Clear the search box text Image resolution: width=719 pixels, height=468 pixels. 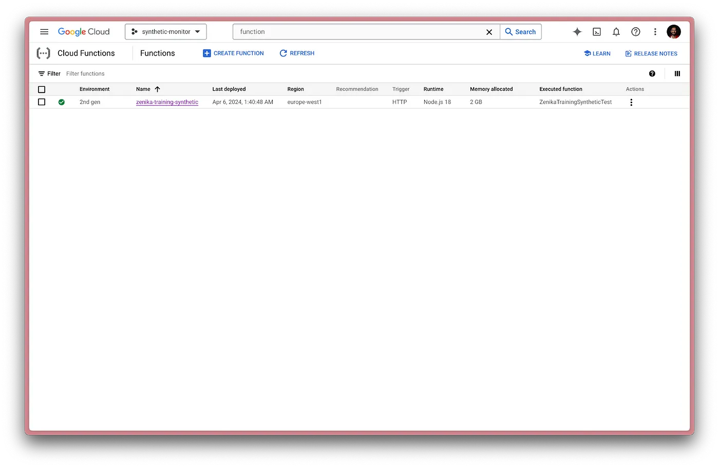click(x=489, y=32)
